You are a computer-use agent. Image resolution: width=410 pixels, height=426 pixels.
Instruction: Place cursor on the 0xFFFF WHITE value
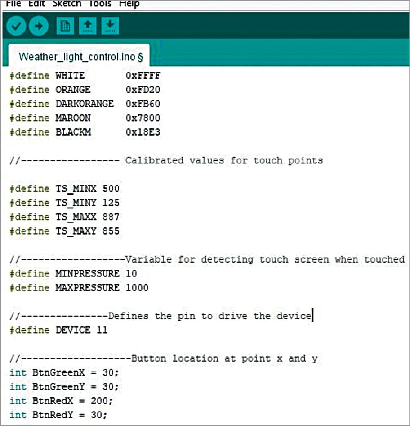[x=143, y=76]
